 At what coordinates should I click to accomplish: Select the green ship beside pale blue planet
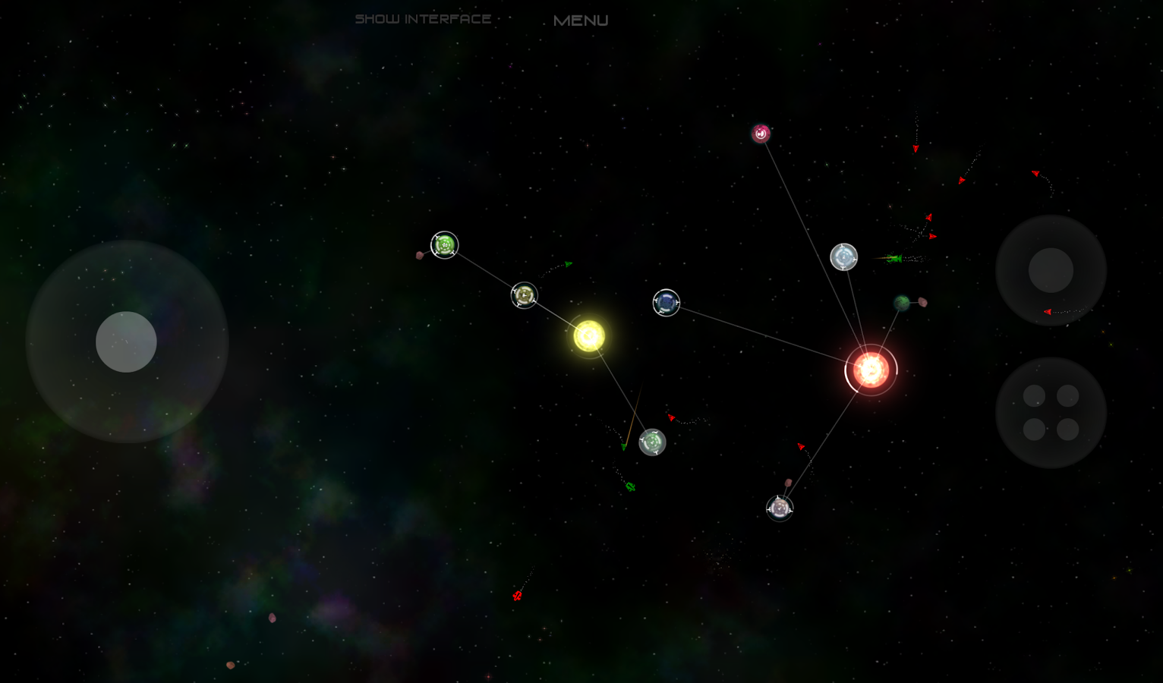894,259
